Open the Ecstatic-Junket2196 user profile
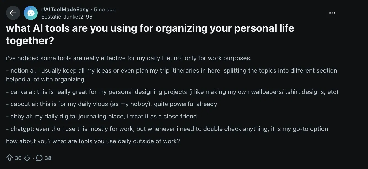 (67, 17)
